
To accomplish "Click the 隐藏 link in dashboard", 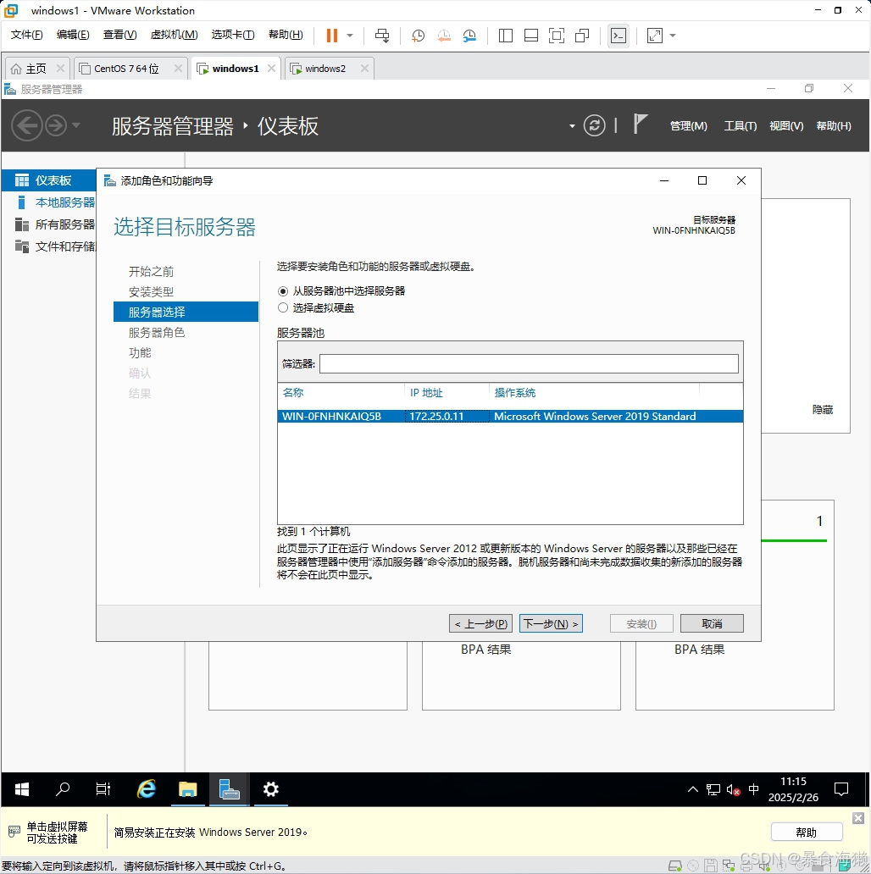I will click(823, 410).
